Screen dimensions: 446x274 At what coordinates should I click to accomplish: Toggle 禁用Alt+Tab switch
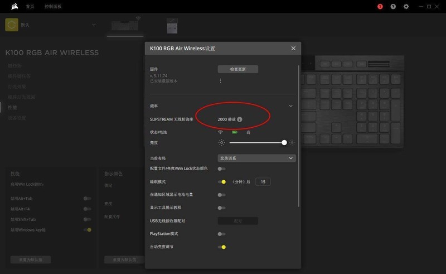pos(88,199)
